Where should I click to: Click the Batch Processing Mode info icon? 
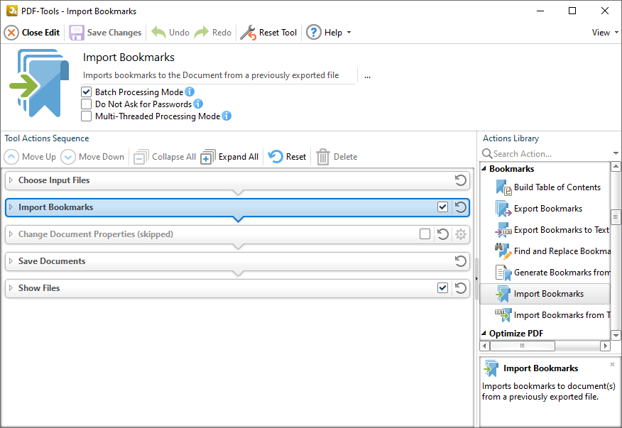tap(190, 92)
